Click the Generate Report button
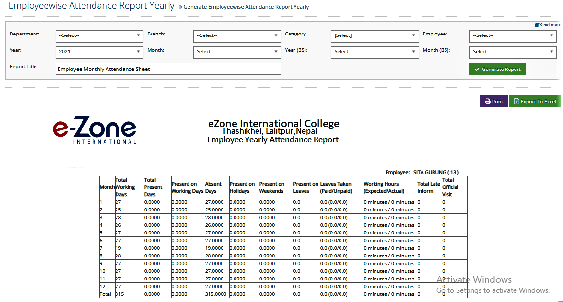Screen dimensions: 563x302 [497, 70]
